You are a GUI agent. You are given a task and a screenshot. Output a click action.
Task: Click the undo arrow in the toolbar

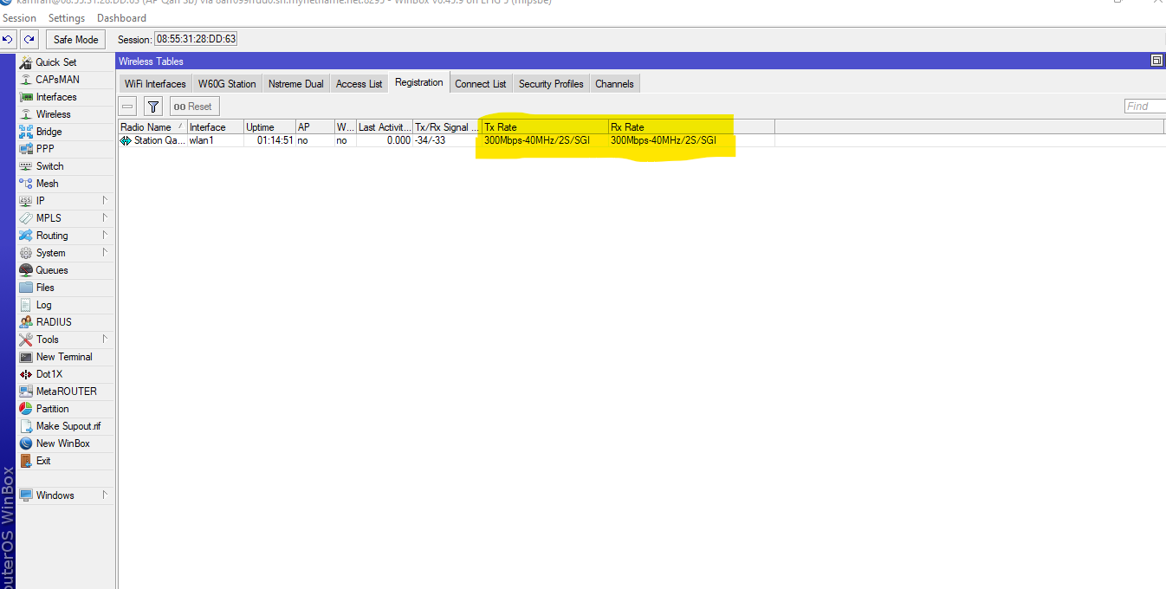pos(8,39)
